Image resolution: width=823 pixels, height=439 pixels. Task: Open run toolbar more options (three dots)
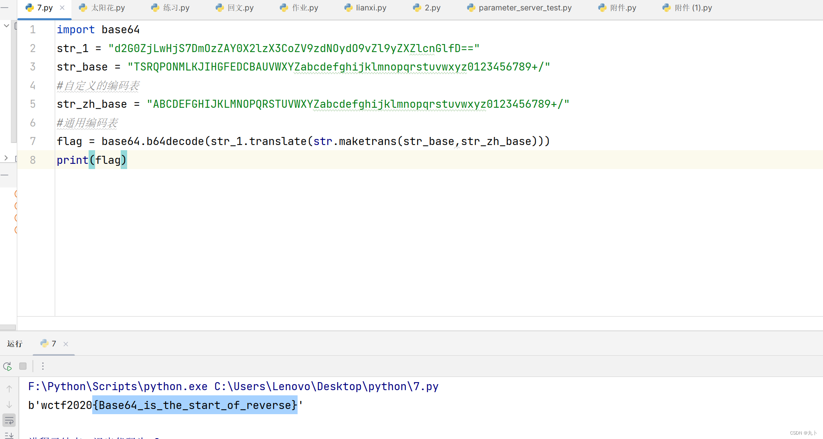coord(43,366)
